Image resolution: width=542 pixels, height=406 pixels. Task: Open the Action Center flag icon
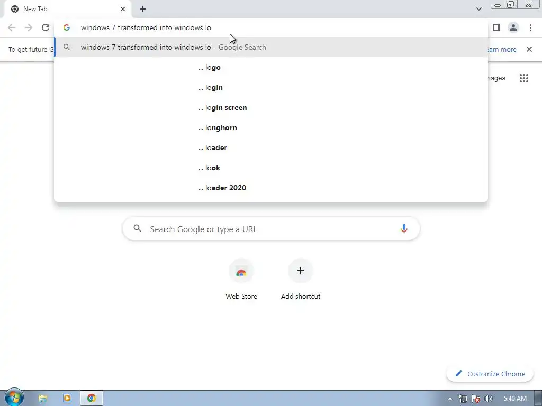(476, 399)
